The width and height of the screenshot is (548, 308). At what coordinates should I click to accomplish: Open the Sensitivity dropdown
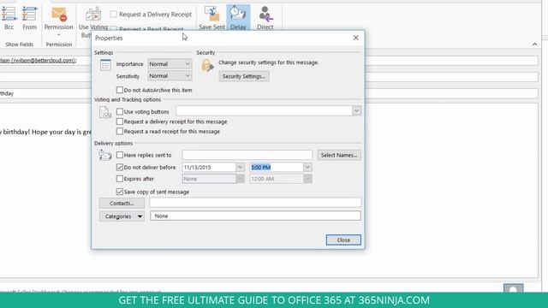click(x=170, y=76)
